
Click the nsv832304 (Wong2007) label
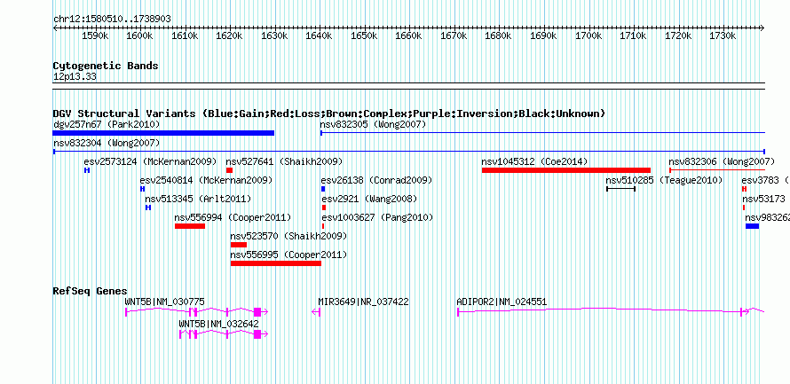(107, 143)
